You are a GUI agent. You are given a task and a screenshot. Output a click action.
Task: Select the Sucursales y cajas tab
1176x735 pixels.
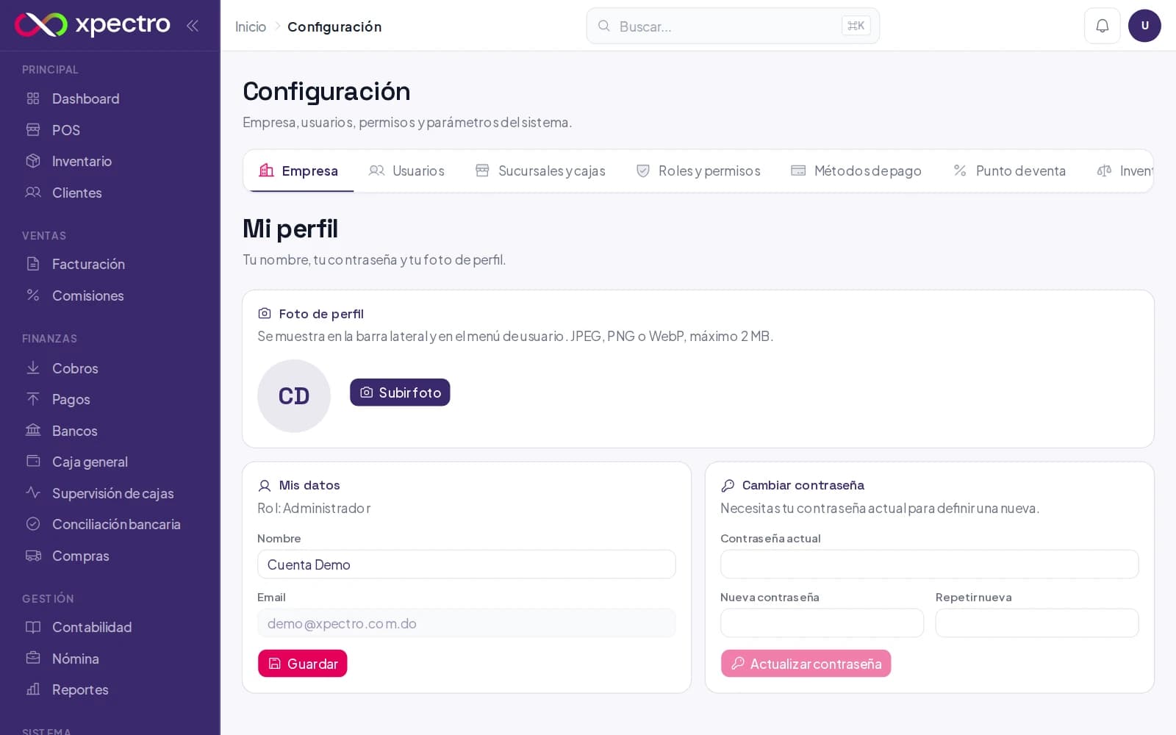point(540,171)
